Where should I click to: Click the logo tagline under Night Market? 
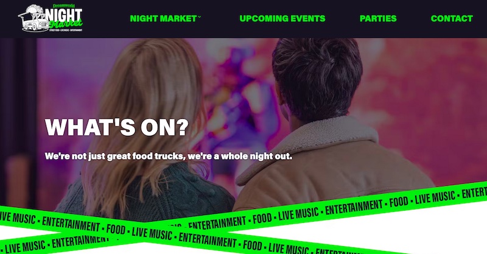pyautogui.click(x=66, y=30)
